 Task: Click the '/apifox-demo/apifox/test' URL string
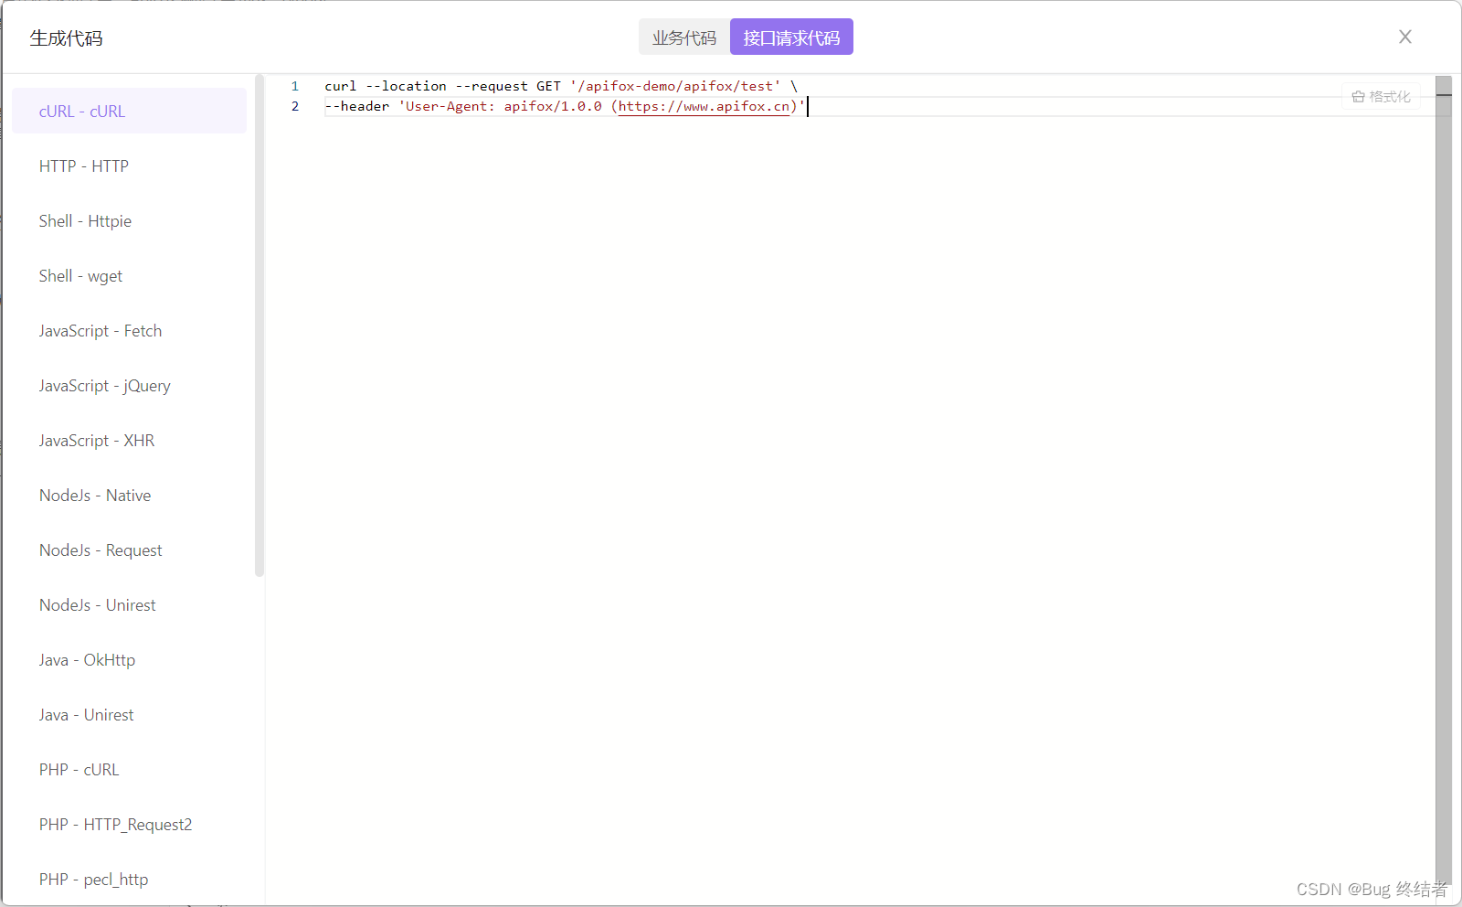675,86
